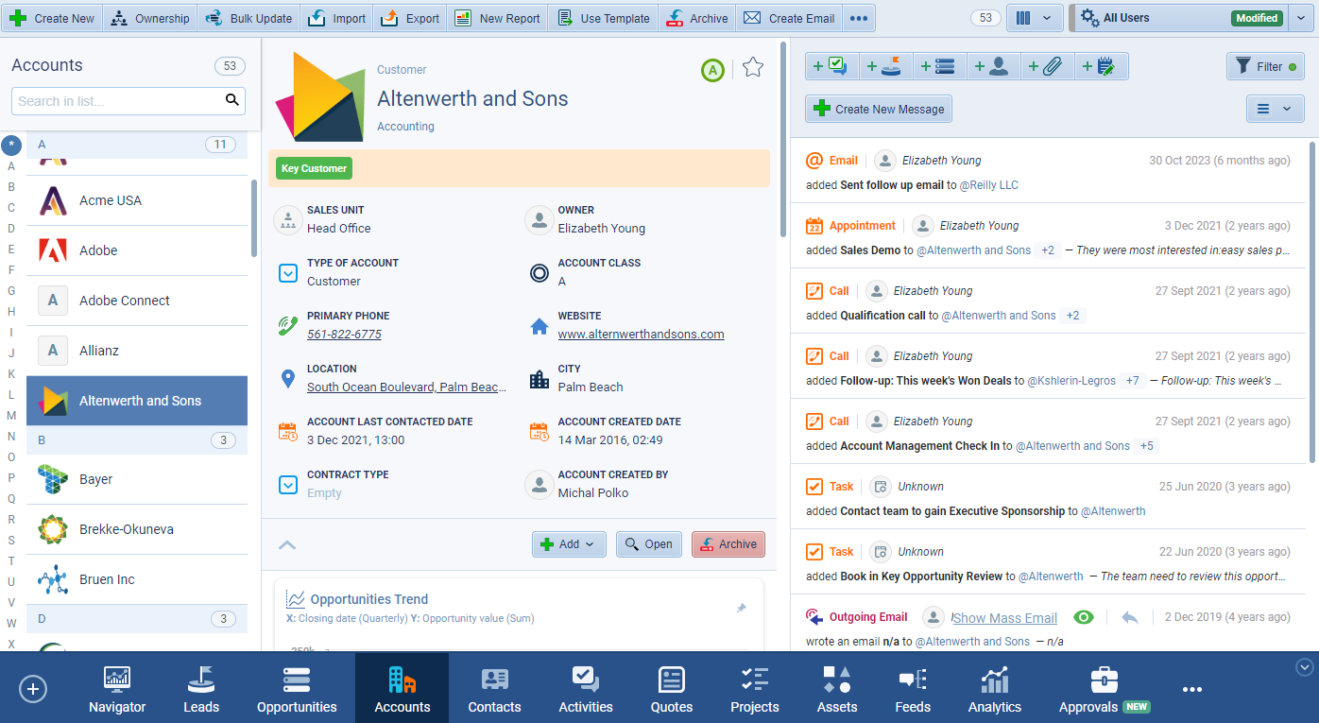Add a new contact person via the person icon
This screenshot has width=1319, height=723.
(x=993, y=66)
